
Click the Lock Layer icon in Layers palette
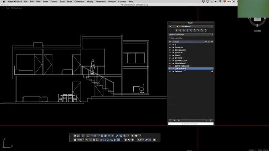[x=202, y=31]
